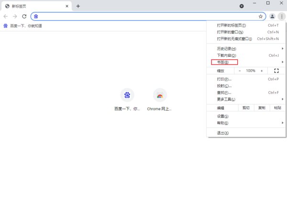The image size is (287, 202).
Task: Open 下载内容 menu item
Action: [246, 55]
